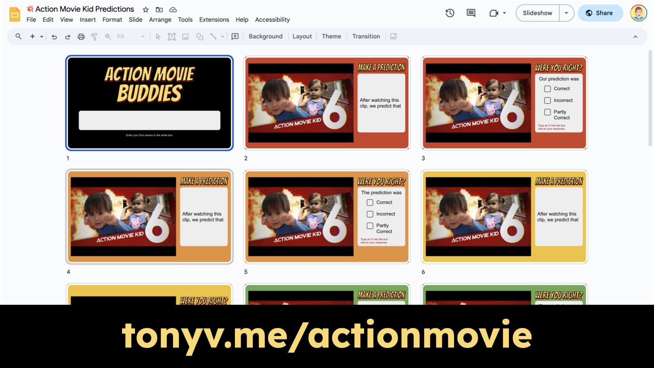Print the presentation
The width and height of the screenshot is (654, 368).
tap(81, 36)
